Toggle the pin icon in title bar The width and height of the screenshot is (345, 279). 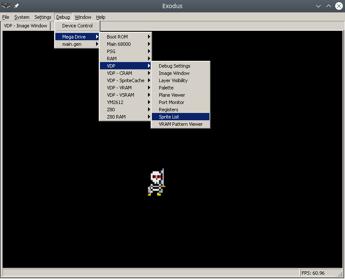point(16,6)
